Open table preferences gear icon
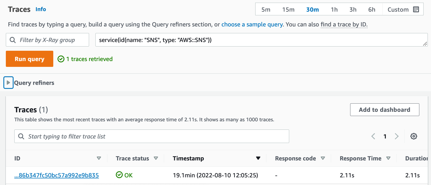 click(x=414, y=136)
